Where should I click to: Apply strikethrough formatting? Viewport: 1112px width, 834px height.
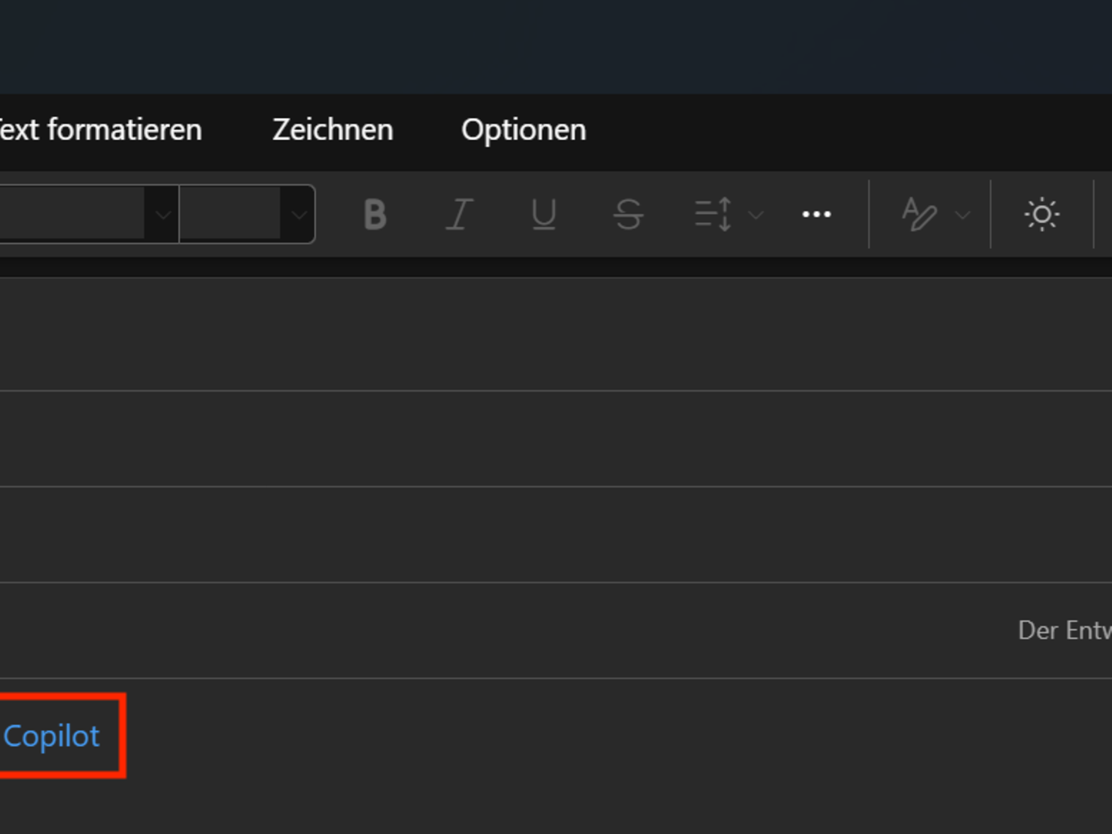628,215
